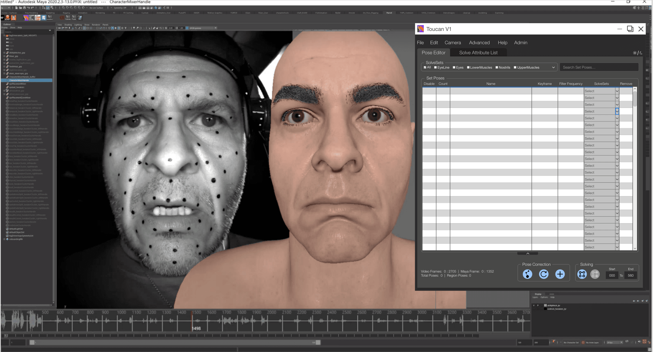The image size is (653, 352).
Task: Open the Toucan Advanced menu
Action: [479, 43]
